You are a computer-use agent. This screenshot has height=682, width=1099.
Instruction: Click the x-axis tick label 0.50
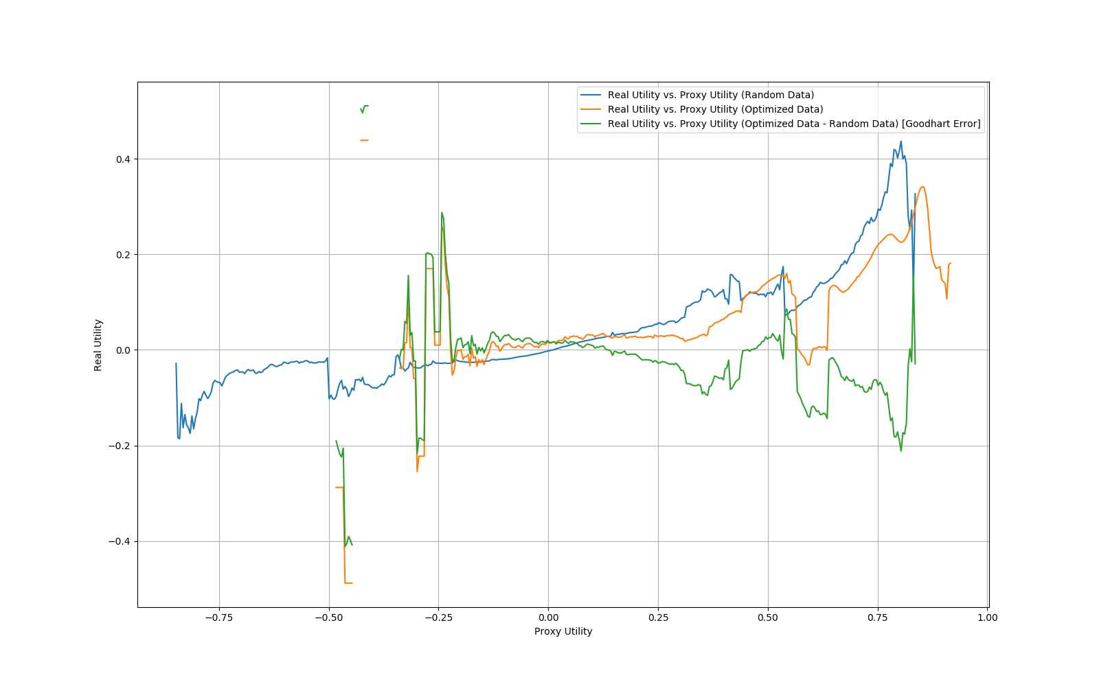click(x=768, y=617)
